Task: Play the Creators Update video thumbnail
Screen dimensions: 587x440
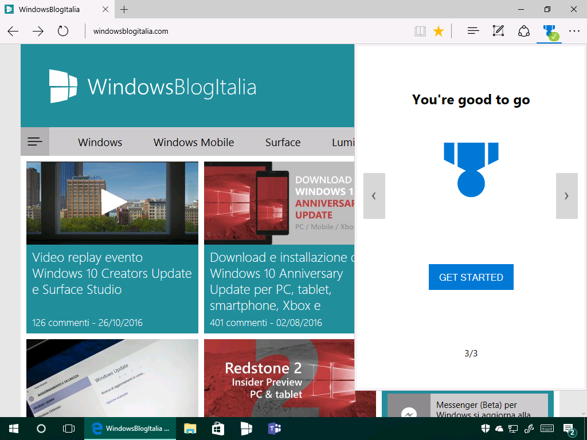Action: 112,203
